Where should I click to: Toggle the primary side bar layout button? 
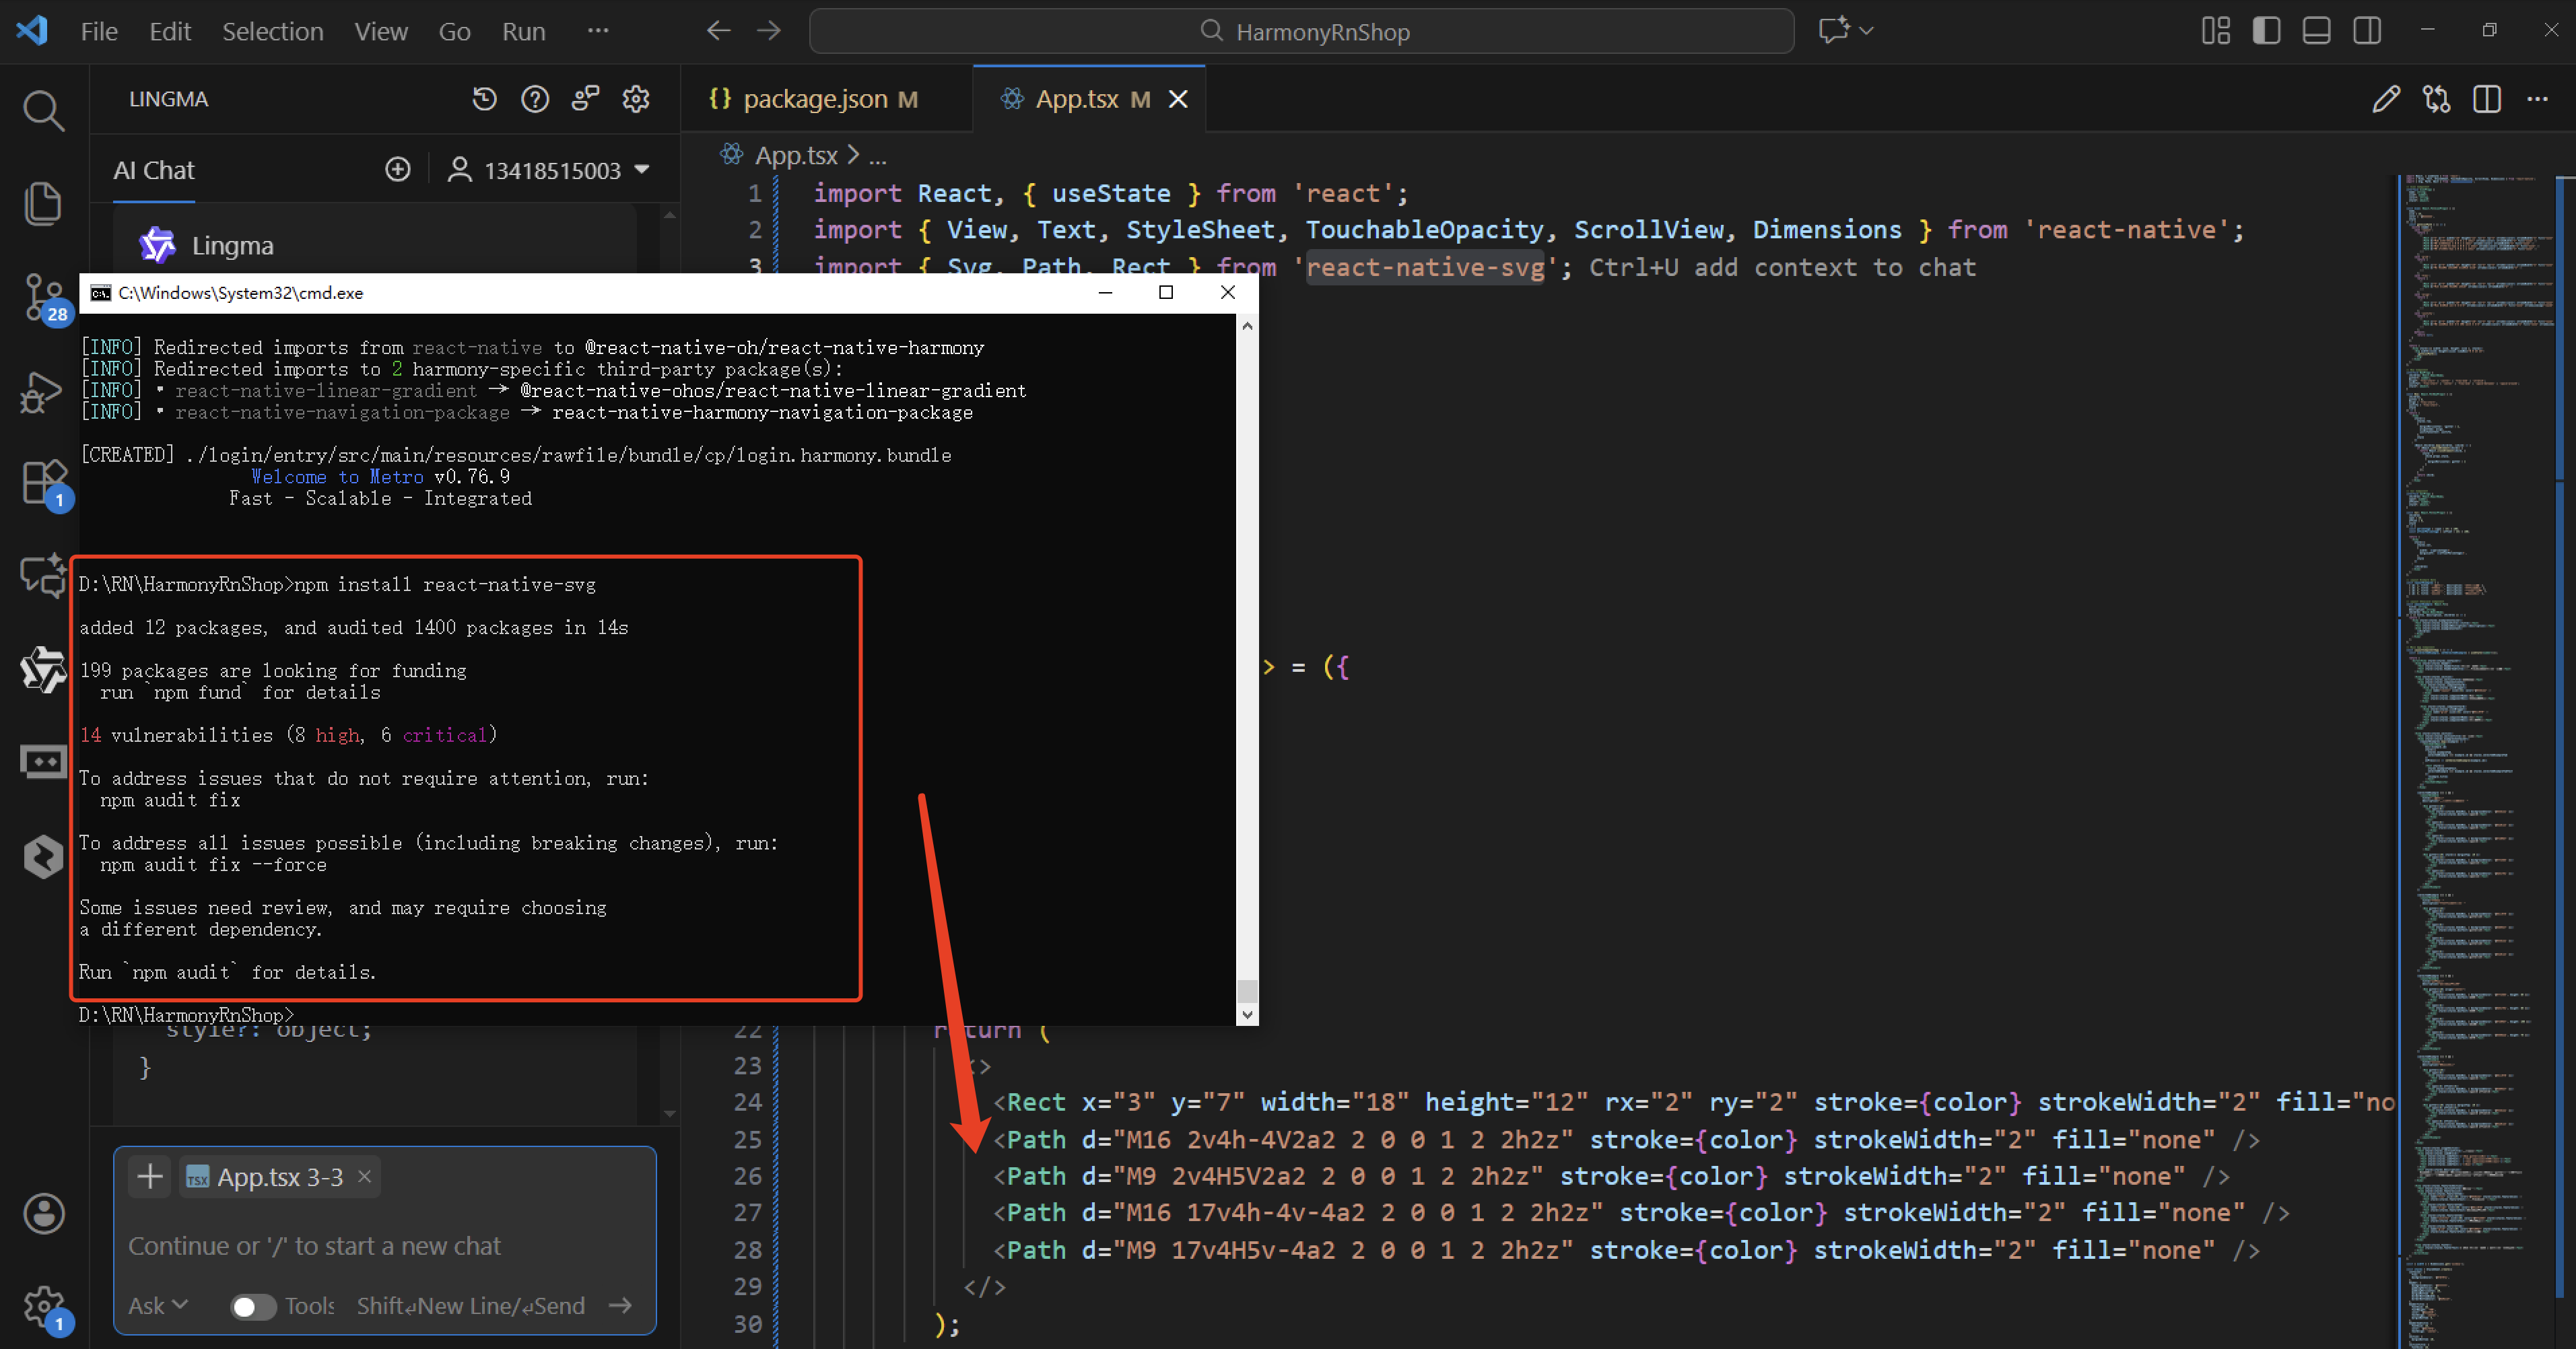pos(2266,31)
